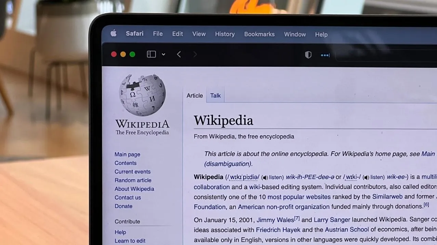Show the Safari sidebar
This screenshot has height=245, width=437.
[151, 54]
